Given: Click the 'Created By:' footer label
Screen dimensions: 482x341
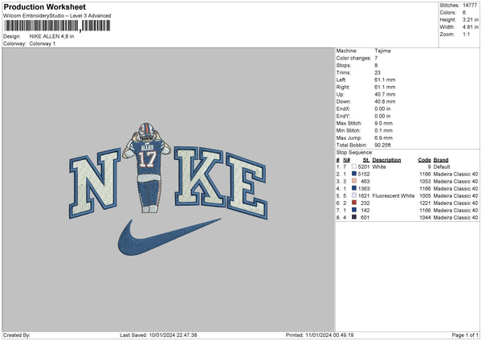Looking at the screenshot, I should pyautogui.click(x=17, y=335).
